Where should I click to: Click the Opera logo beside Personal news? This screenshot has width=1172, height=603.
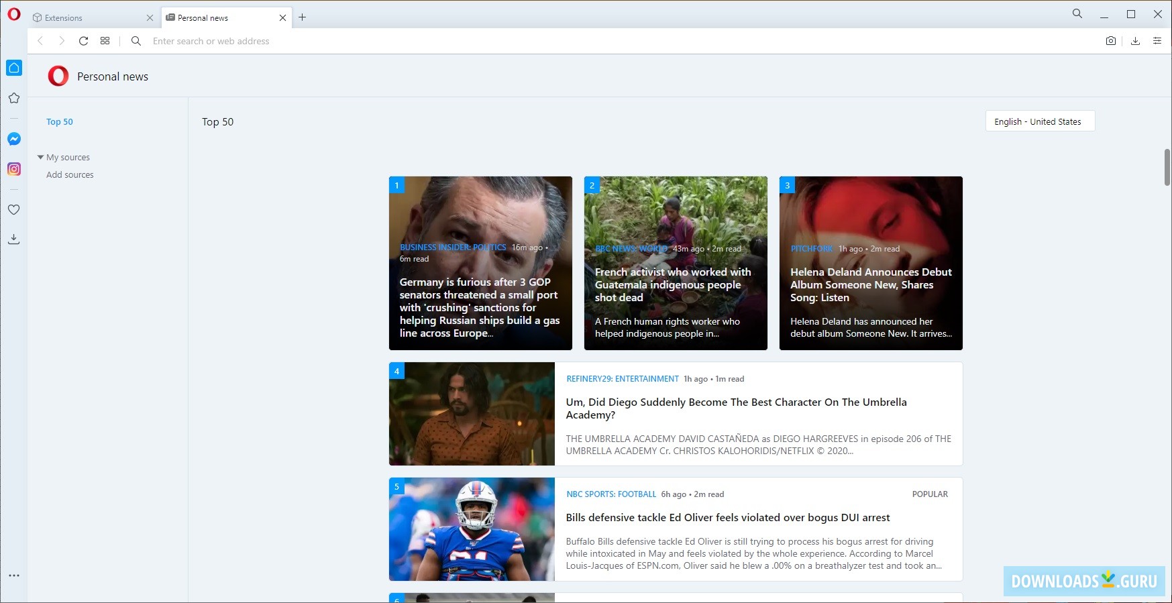[x=58, y=76]
